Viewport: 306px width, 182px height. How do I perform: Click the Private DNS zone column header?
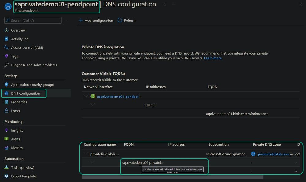[267, 144]
